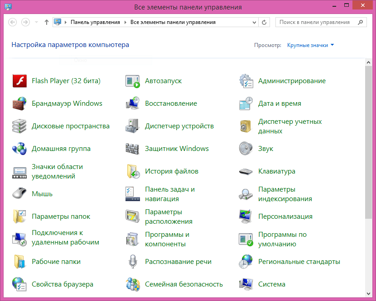Open the Восстановление text link
The width and height of the screenshot is (376, 301).
(171, 103)
